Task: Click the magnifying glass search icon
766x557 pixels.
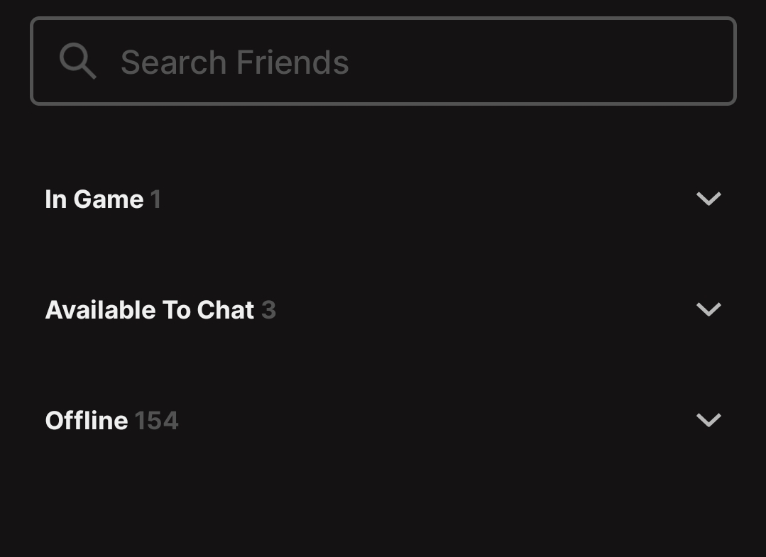Action: click(x=77, y=61)
